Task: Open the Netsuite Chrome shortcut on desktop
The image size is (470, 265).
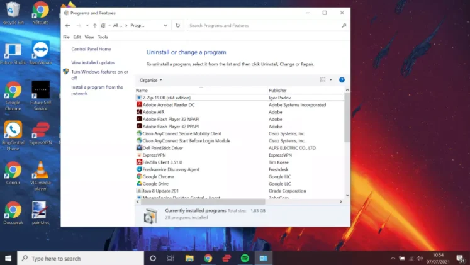Action: click(x=40, y=13)
